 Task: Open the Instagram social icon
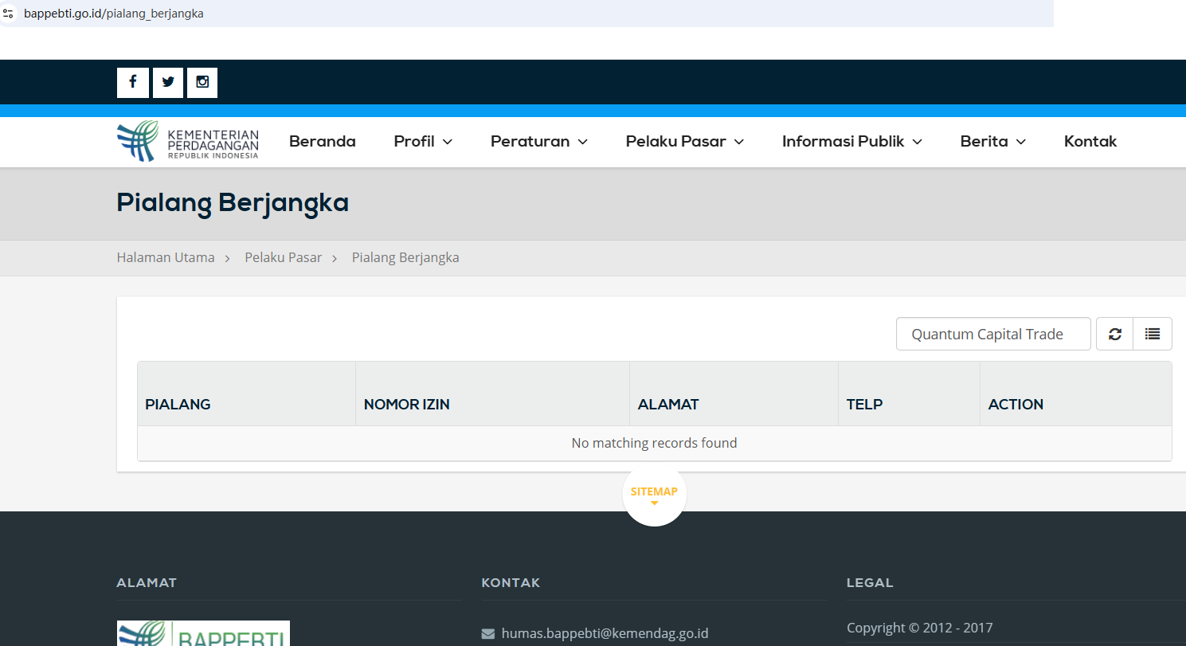(202, 82)
